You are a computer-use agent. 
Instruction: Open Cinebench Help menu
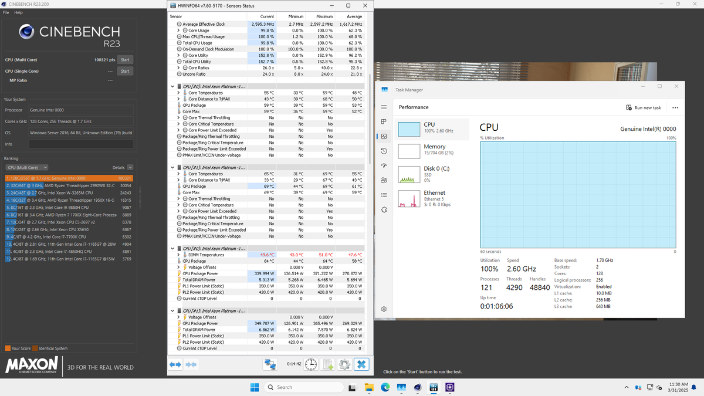point(18,12)
